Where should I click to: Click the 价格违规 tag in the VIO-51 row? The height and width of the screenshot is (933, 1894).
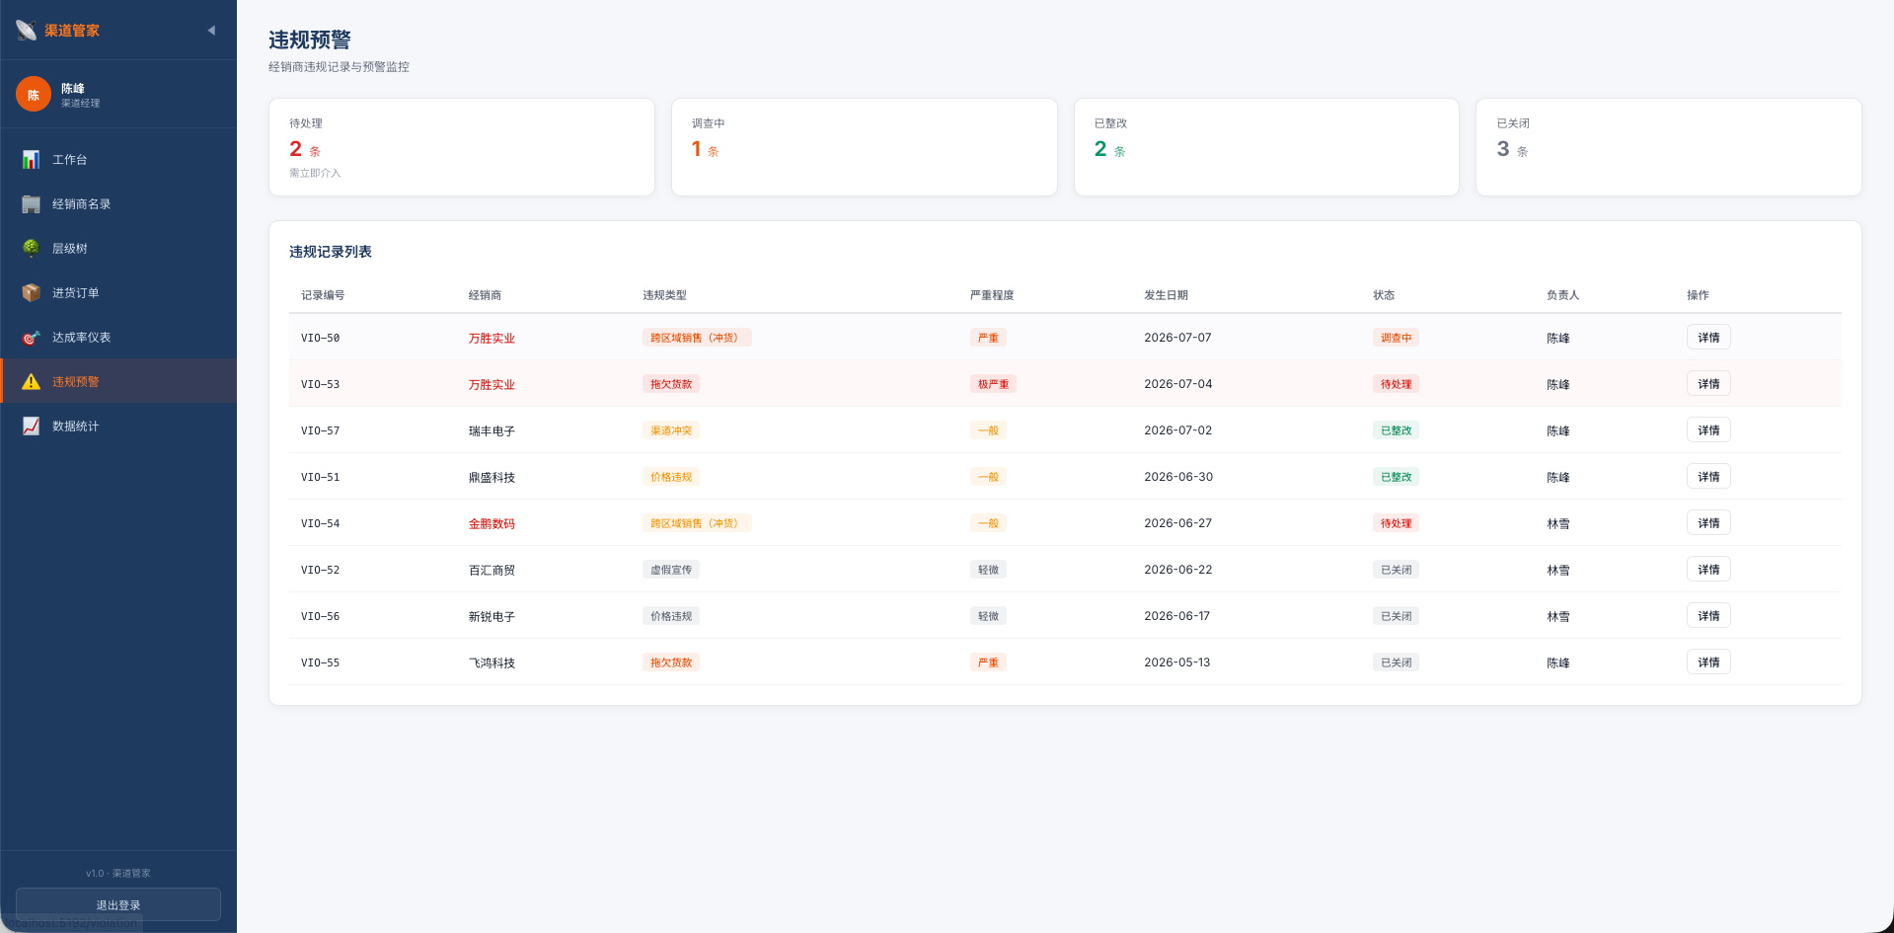(x=671, y=477)
